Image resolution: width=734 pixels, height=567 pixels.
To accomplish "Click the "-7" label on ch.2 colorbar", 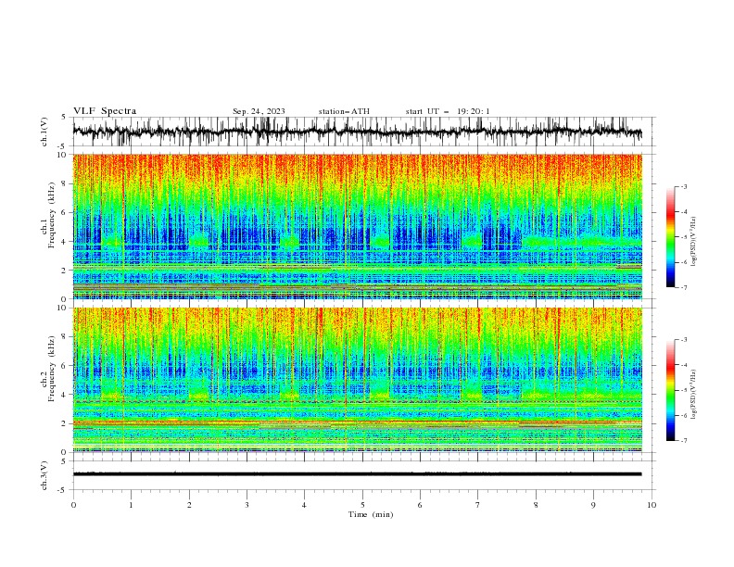I will pyautogui.click(x=683, y=441).
